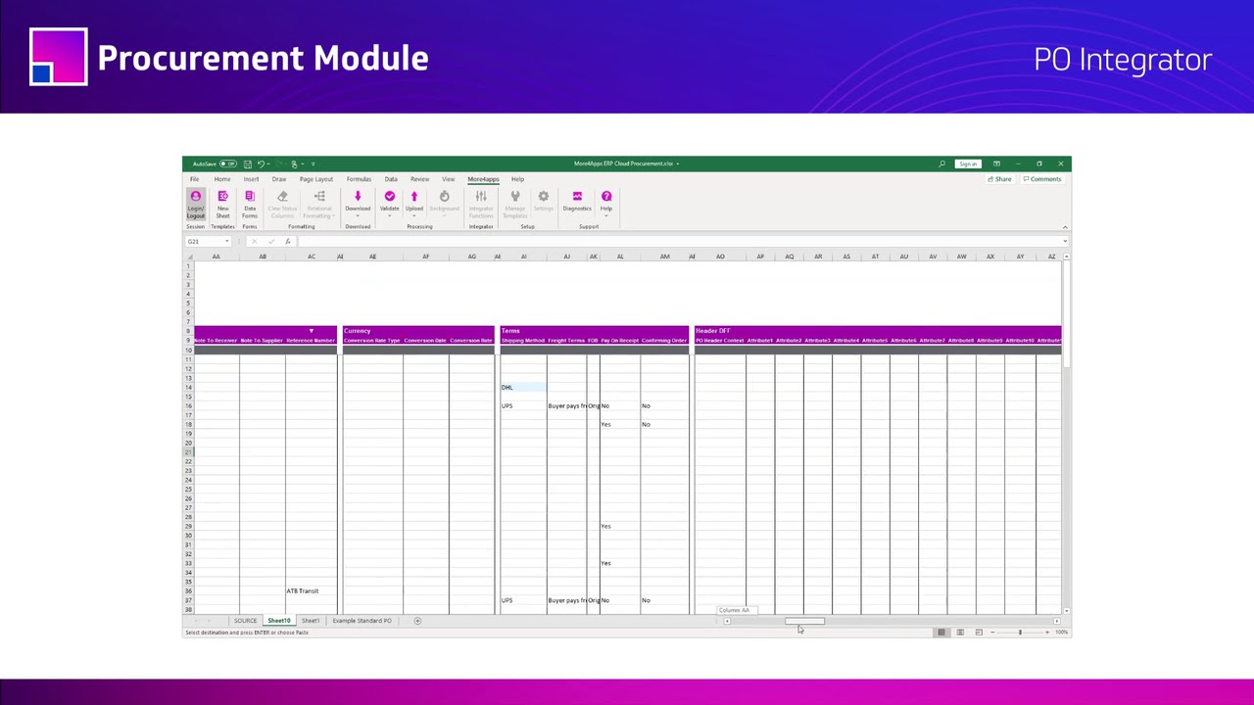Click the Undo arrow in title bar
This screenshot has height=705, width=1254.
(261, 164)
